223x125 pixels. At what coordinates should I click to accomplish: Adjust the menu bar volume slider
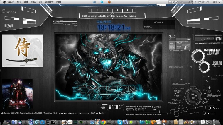pos(184,2)
